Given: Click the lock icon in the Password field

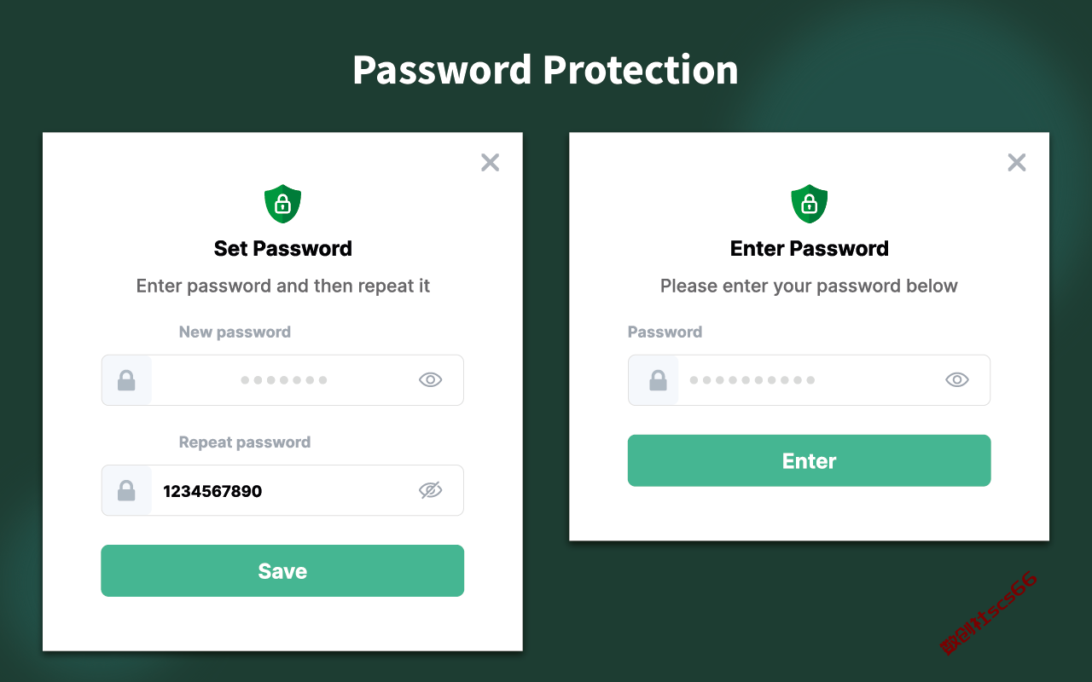Looking at the screenshot, I should (x=658, y=380).
